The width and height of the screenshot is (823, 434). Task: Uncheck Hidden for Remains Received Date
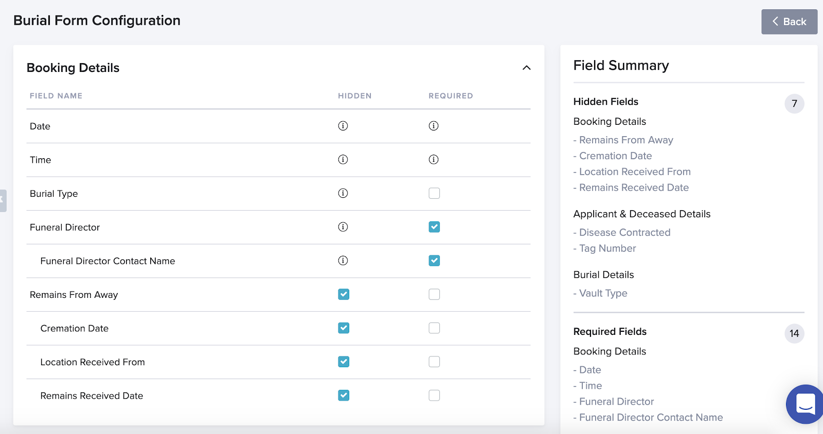tap(344, 395)
